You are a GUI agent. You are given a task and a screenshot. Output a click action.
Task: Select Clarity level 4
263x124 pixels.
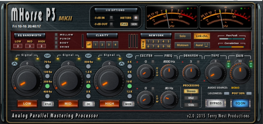point(115,45)
